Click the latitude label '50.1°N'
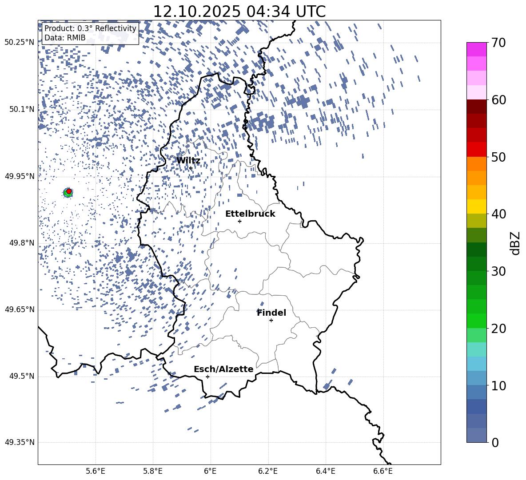The image size is (526, 480). click(21, 109)
